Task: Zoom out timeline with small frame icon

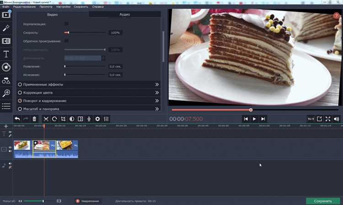Action: (20, 201)
